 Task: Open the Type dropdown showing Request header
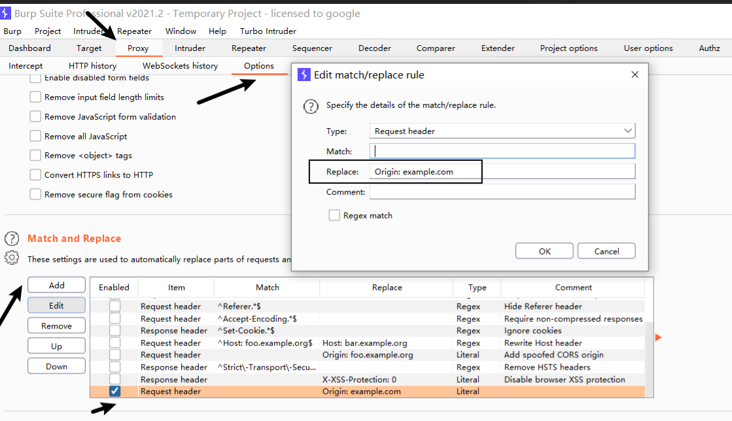(502, 131)
